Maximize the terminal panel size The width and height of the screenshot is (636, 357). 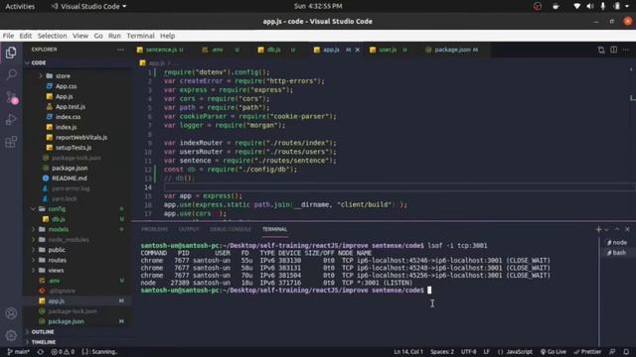(x=617, y=229)
